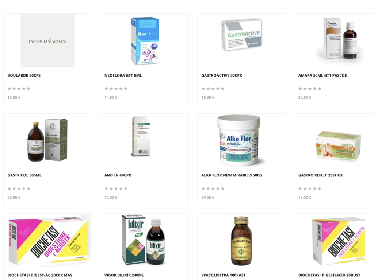Open the NEOFLORA GTT 8ML title link
This screenshot has height=280, width=374.
click(123, 75)
